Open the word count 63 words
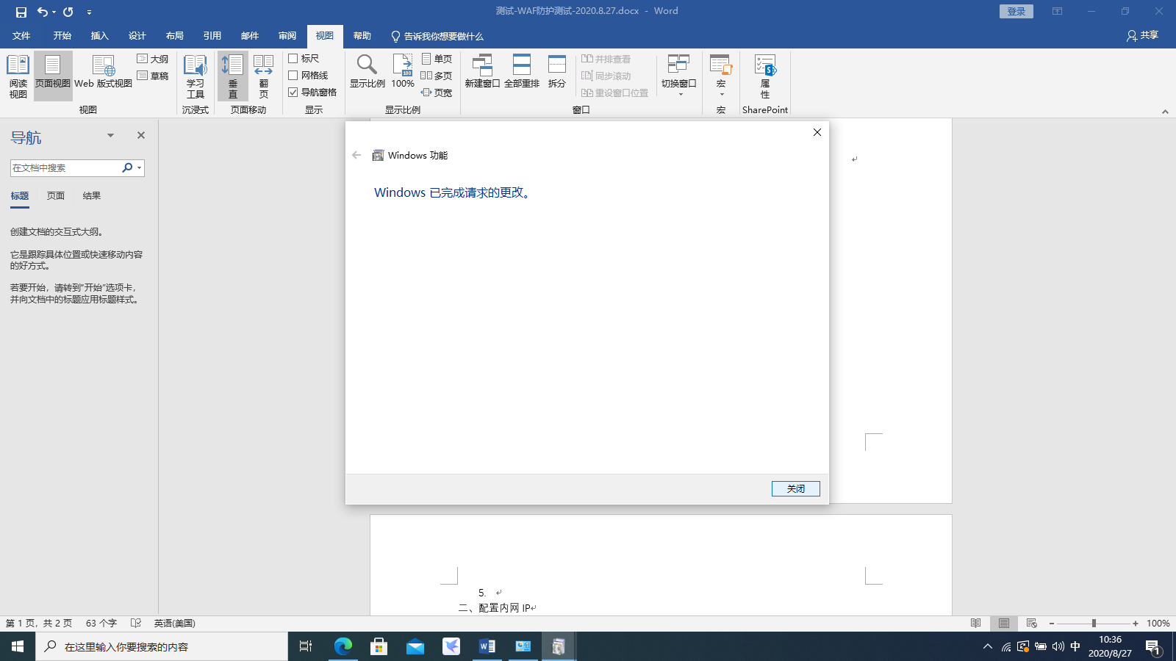The width and height of the screenshot is (1176, 661). coord(101,623)
